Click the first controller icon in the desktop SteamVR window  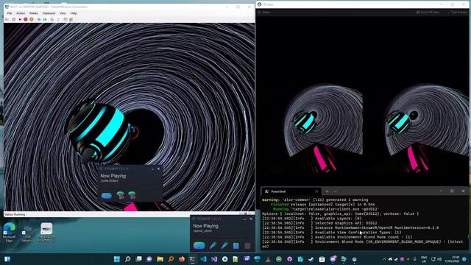point(213,245)
